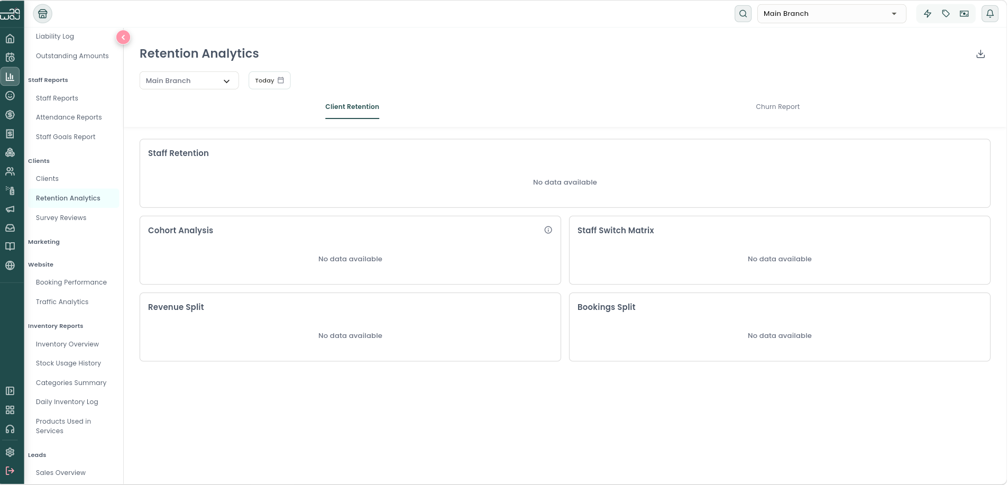
Task: Open Sales Overview under Leads
Action: point(61,473)
